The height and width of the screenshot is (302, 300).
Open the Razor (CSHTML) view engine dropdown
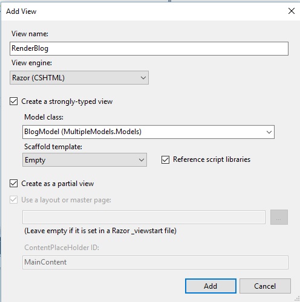click(79, 77)
